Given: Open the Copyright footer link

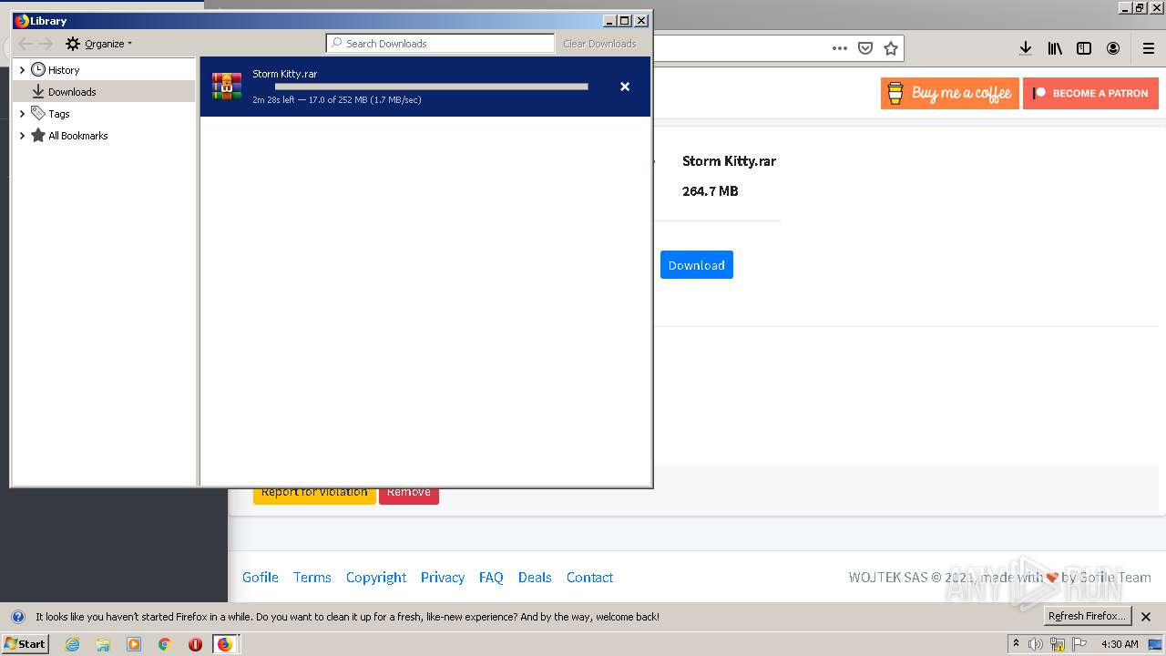Looking at the screenshot, I should [376, 578].
